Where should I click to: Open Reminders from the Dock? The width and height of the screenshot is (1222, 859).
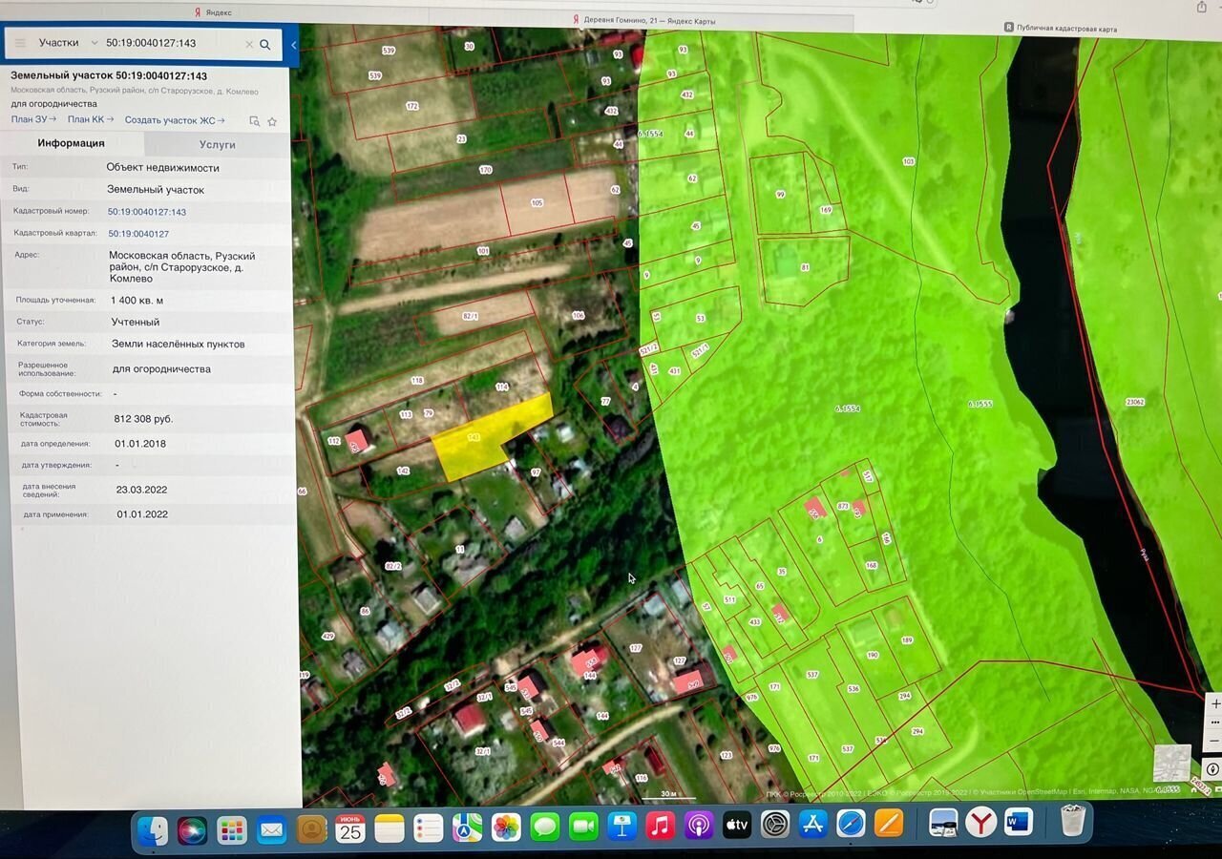429,828
